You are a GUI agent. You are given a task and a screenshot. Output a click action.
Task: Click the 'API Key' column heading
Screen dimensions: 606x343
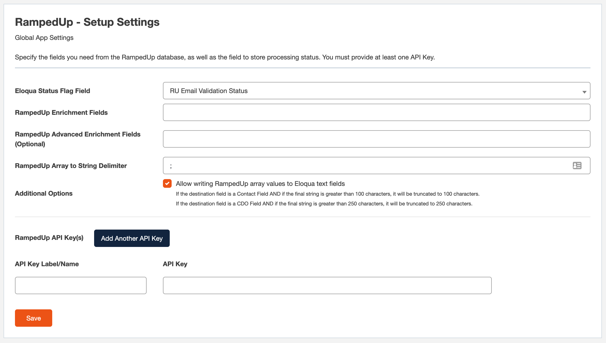[x=175, y=264]
